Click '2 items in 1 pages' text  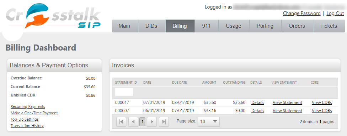pyautogui.click(x=317, y=122)
